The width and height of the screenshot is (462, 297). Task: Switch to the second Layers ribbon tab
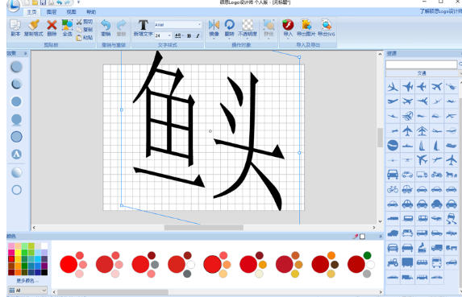(x=52, y=12)
